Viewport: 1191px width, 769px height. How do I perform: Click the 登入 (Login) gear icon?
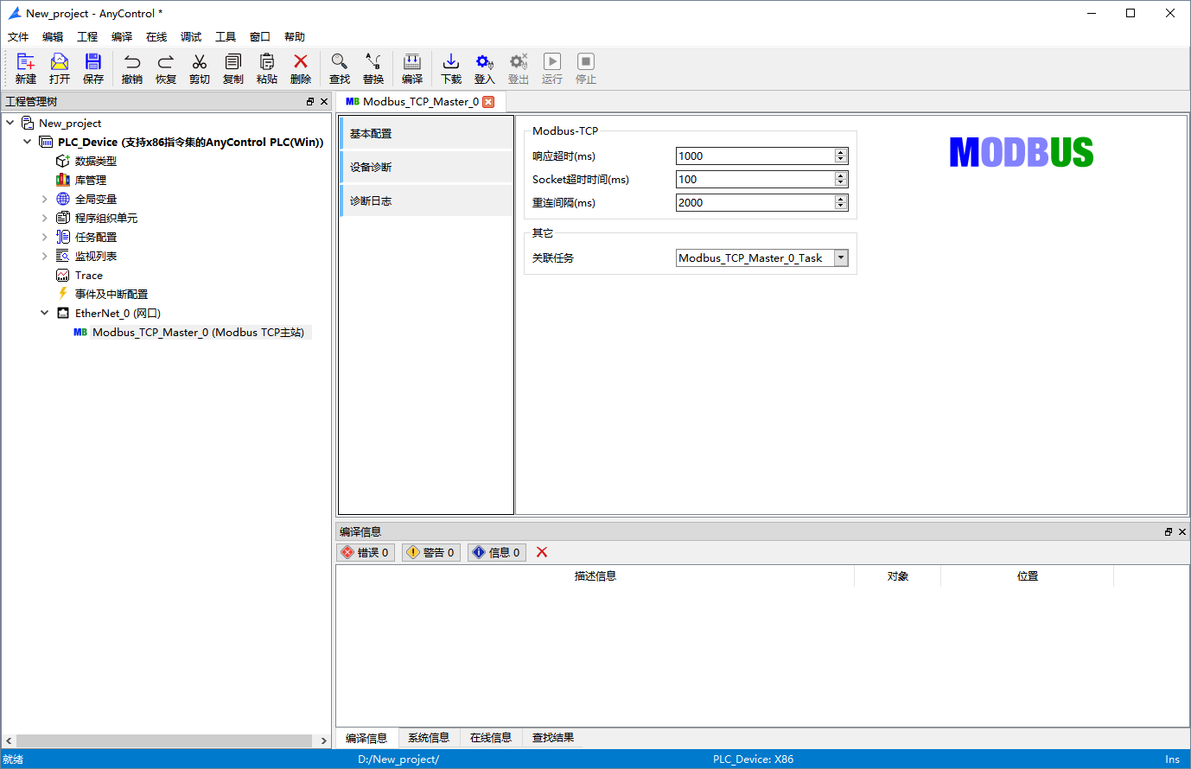coord(485,61)
